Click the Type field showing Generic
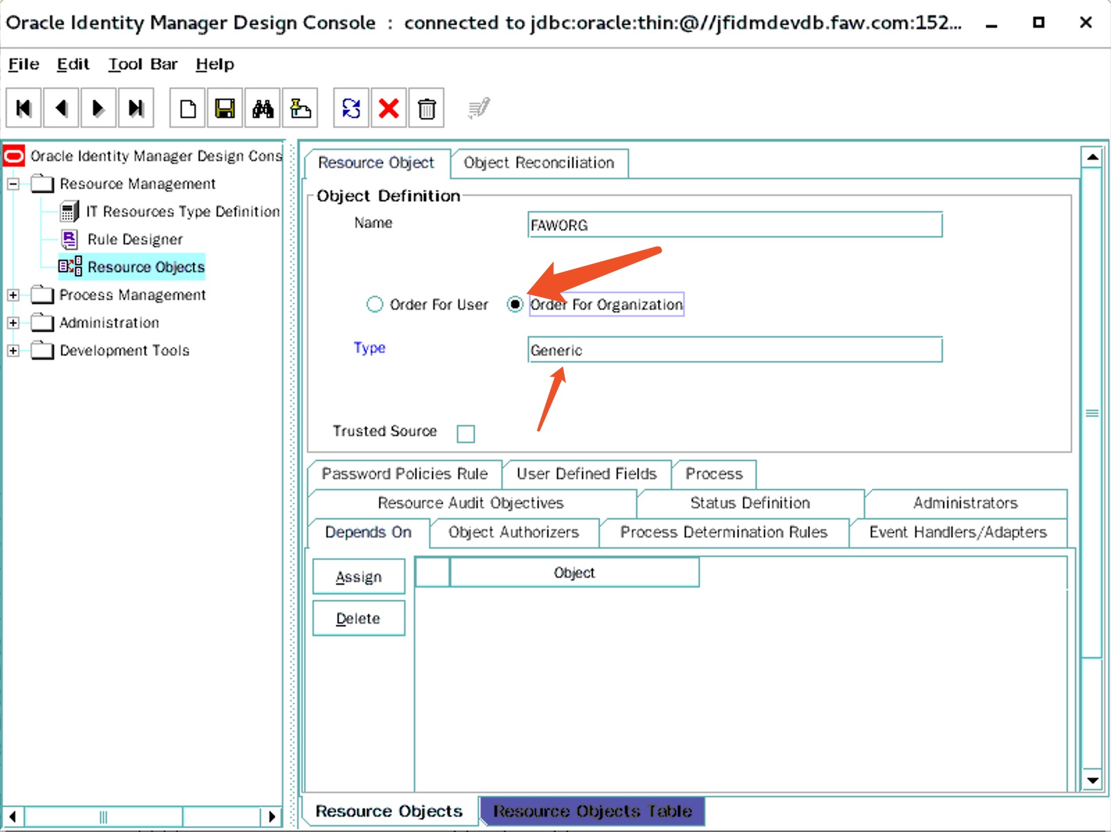 [735, 350]
